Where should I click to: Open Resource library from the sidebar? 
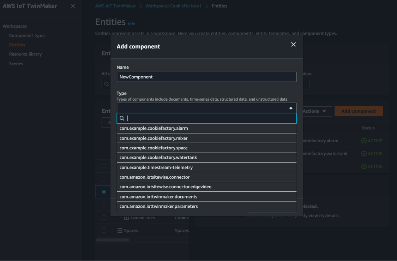pyautogui.click(x=26, y=54)
